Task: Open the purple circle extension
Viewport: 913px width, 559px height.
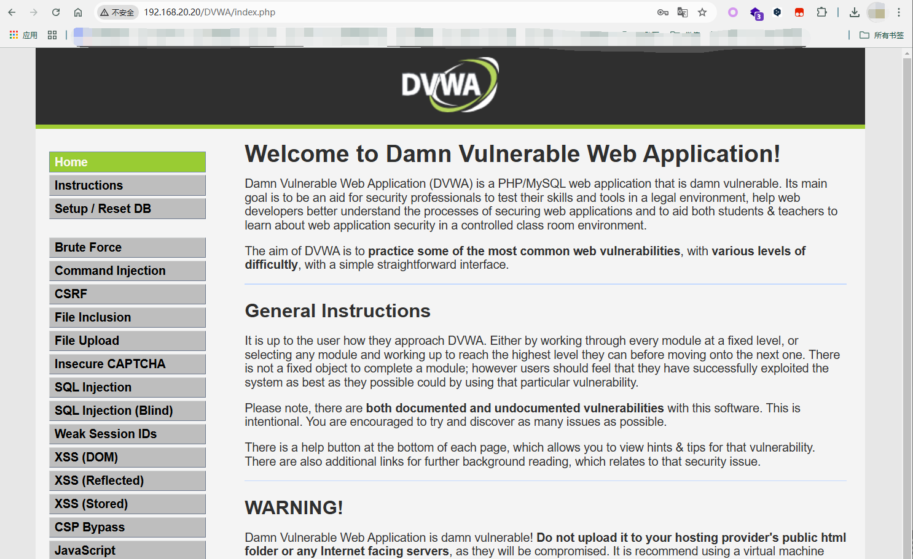Action: pos(733,12)
